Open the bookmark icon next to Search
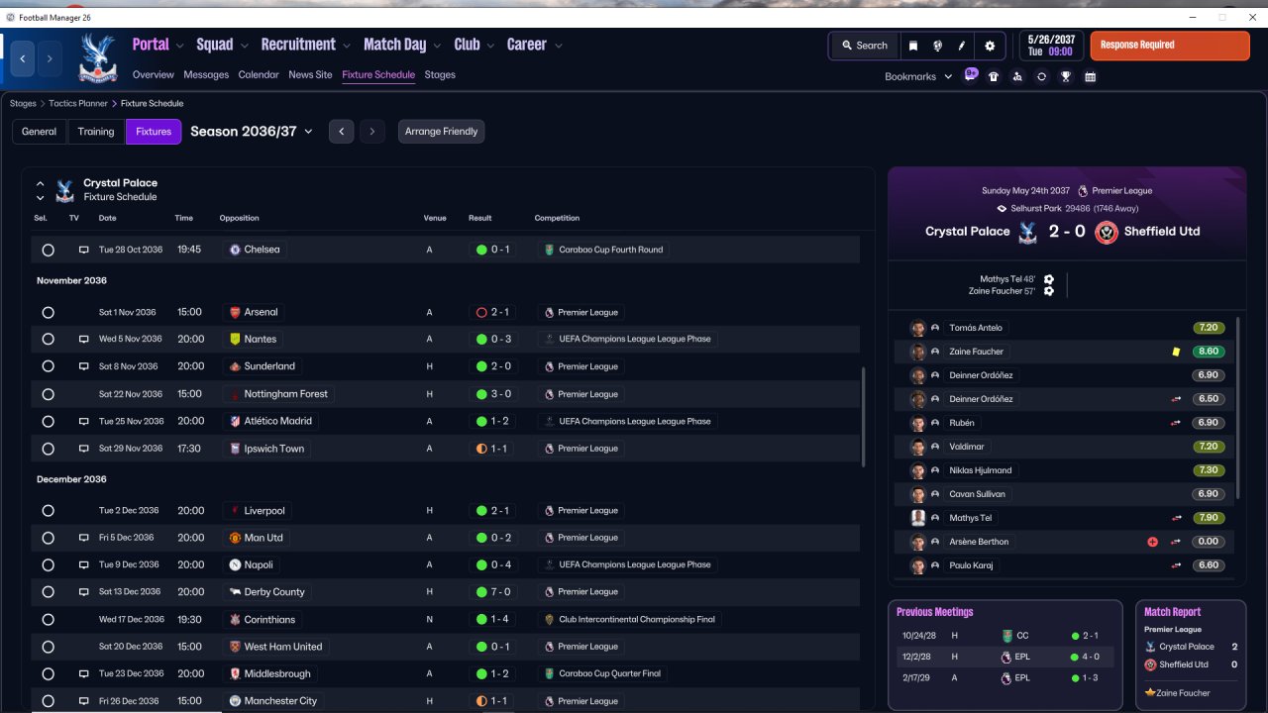Image resolution: width=1268 pixels, height=713 pixels. click(x=912, y=46)
